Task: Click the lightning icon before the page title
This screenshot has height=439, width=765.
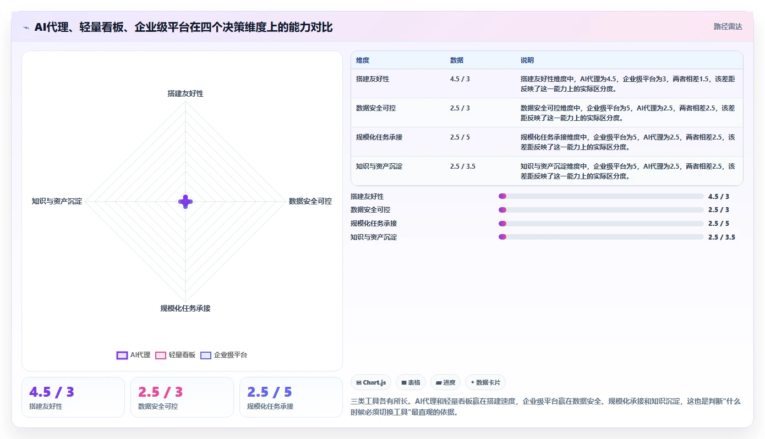Action: 26,27
